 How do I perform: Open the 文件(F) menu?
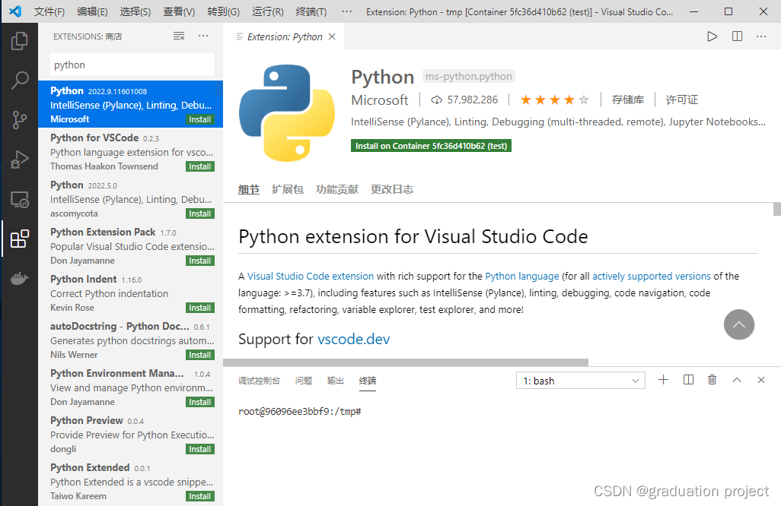pyautogui.click(x=49, y=12)
